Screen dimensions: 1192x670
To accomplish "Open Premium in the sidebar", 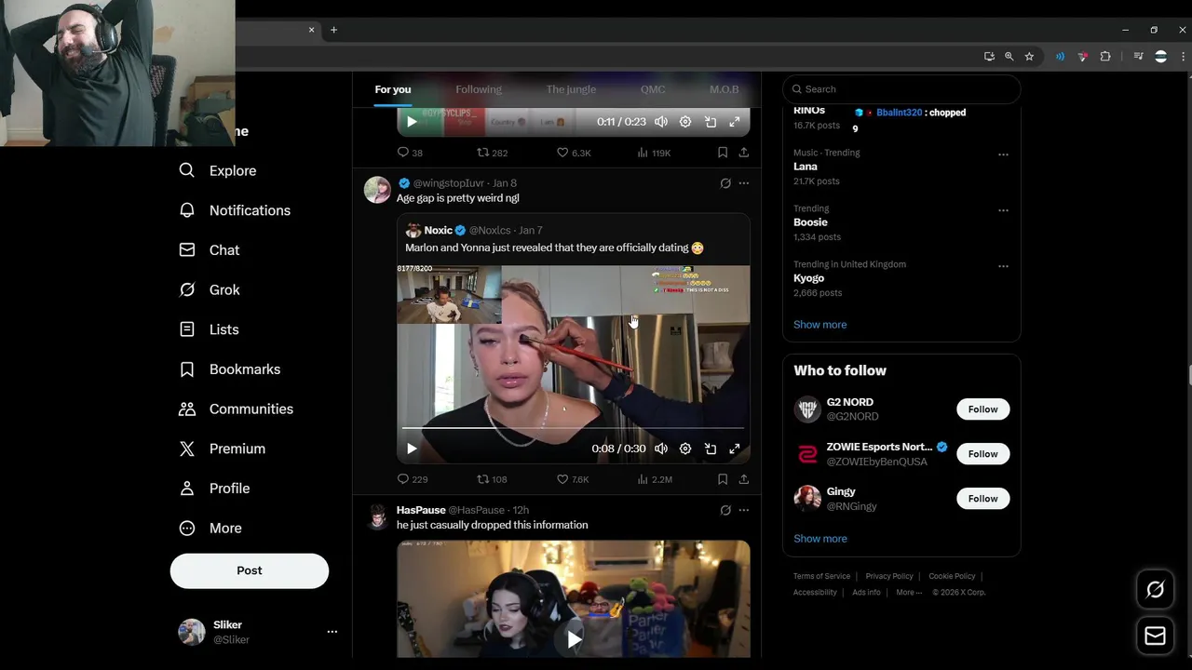I will pyautogui.click(x=223, y=449).
